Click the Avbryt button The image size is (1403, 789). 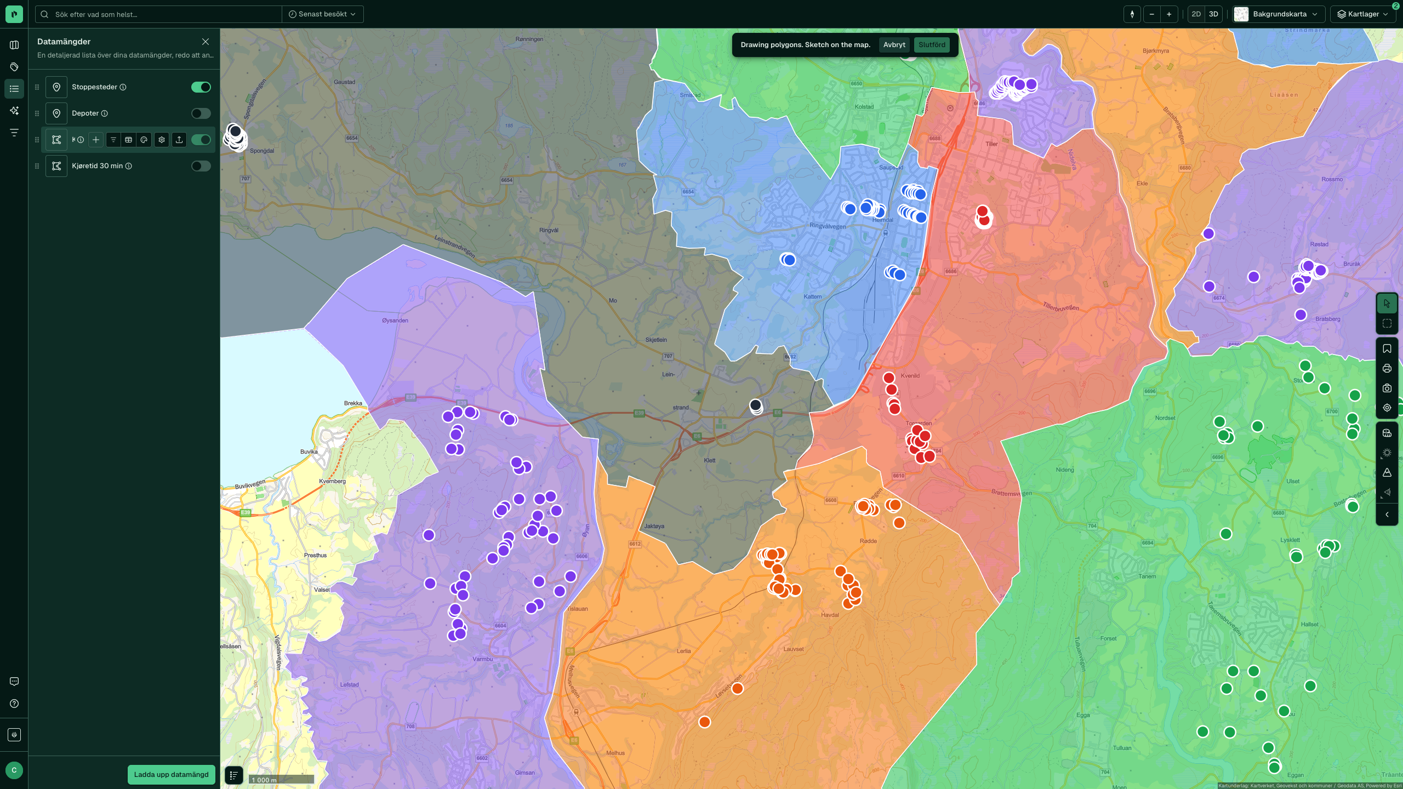click(x=894, y=45)
